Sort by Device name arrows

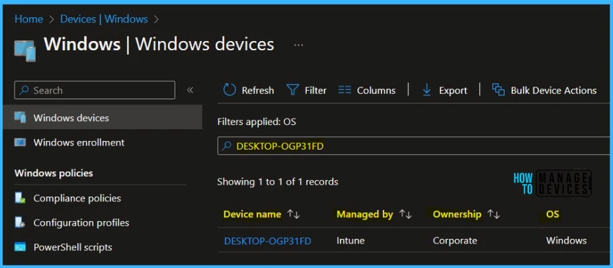293,214
